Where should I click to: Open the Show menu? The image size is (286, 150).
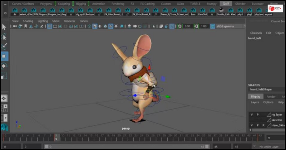(56, 21)
